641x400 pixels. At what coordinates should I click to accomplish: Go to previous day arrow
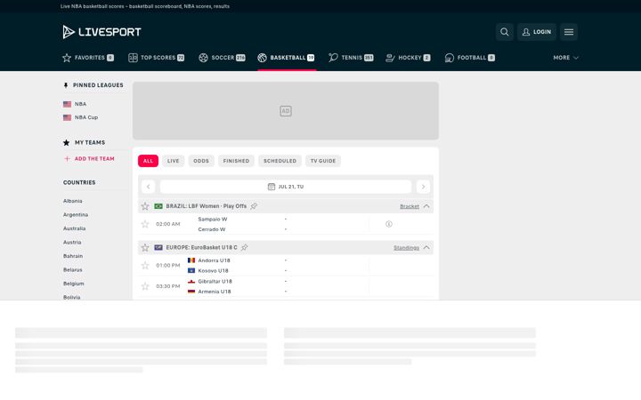pos(149,187)
